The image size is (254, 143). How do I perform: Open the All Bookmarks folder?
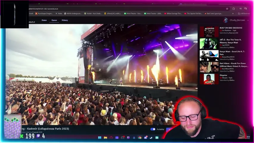244,14
